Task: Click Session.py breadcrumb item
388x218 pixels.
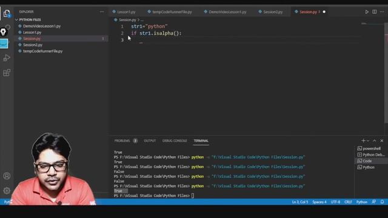Action: [127, 20]
